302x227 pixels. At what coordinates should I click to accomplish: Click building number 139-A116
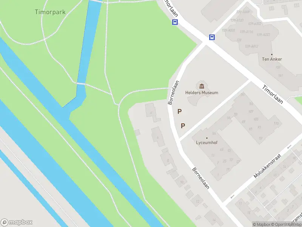tap(247, 32)
